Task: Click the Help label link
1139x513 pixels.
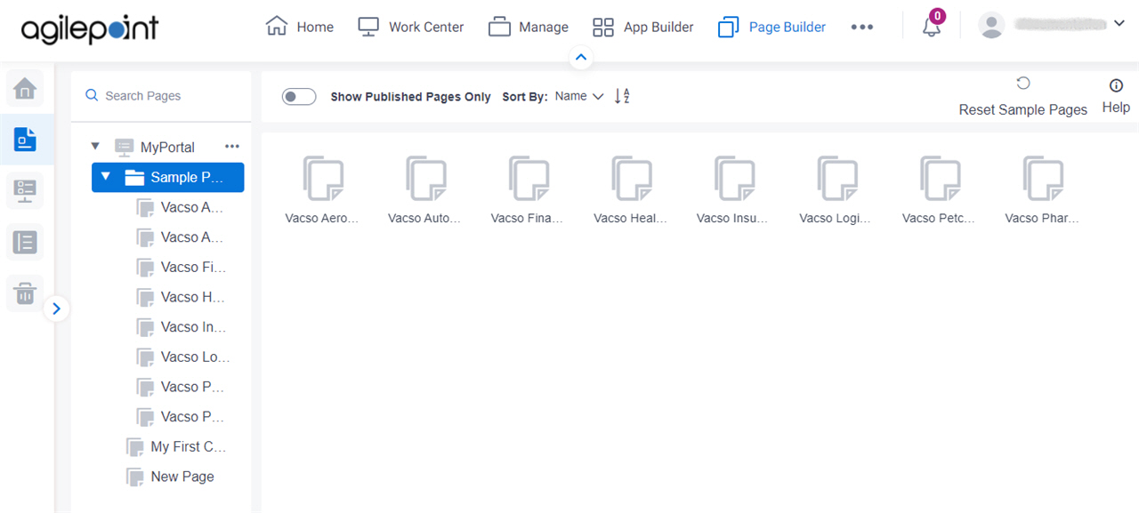Action: [1116, 107]
